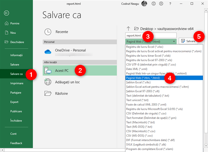Click the sad face feedback icon
Image resolution: width=208 pixels, height=152 pixels.
(x=161, y=4)
